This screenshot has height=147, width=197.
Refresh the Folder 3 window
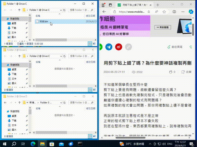pos(64,103)
